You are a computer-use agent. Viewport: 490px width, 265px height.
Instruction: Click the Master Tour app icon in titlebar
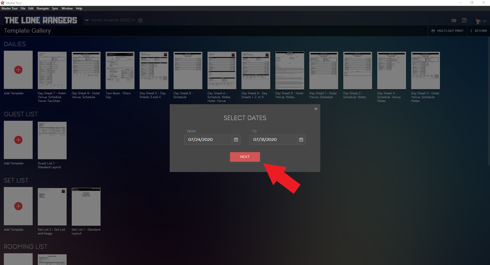pyautogui.click(x=3, y=3)
